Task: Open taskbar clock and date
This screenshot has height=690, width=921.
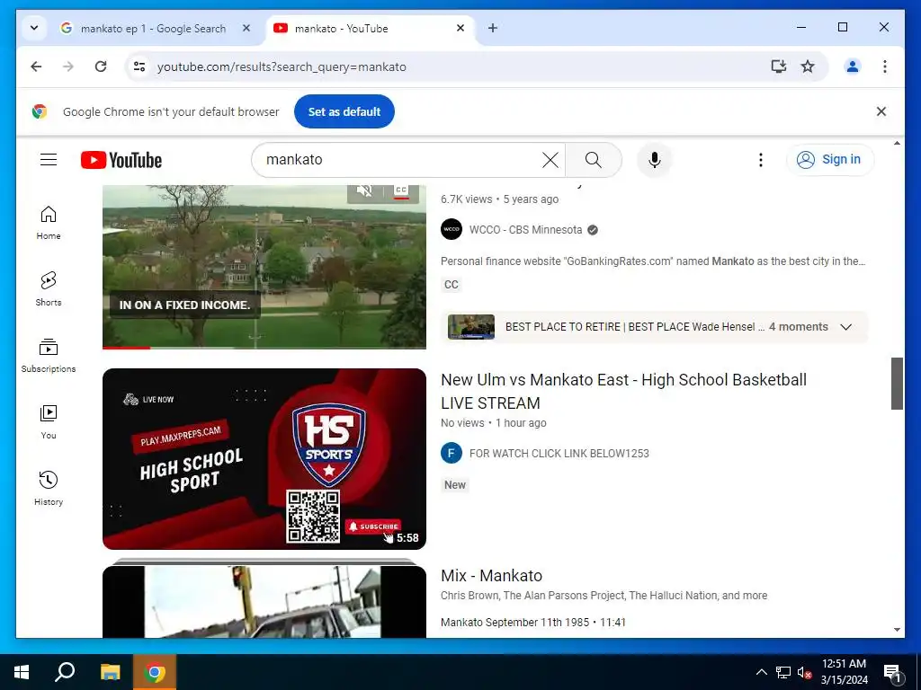Action: 844,672
